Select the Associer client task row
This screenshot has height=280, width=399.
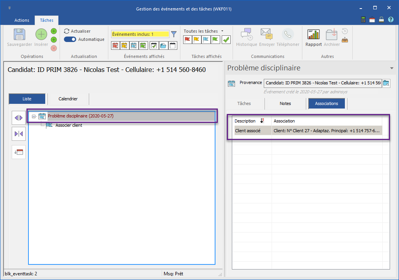(x=69, y=125)
